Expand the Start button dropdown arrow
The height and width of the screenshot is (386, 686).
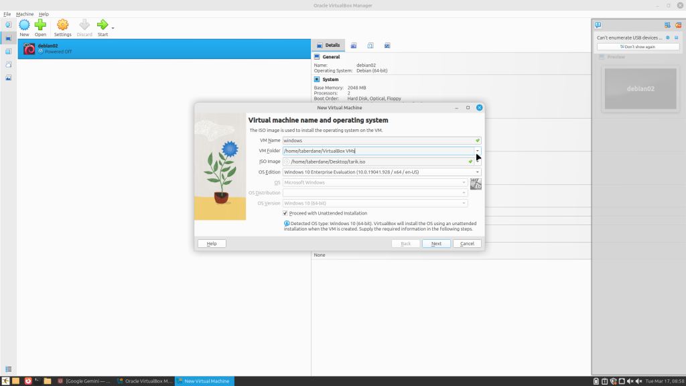coord(113,28)
